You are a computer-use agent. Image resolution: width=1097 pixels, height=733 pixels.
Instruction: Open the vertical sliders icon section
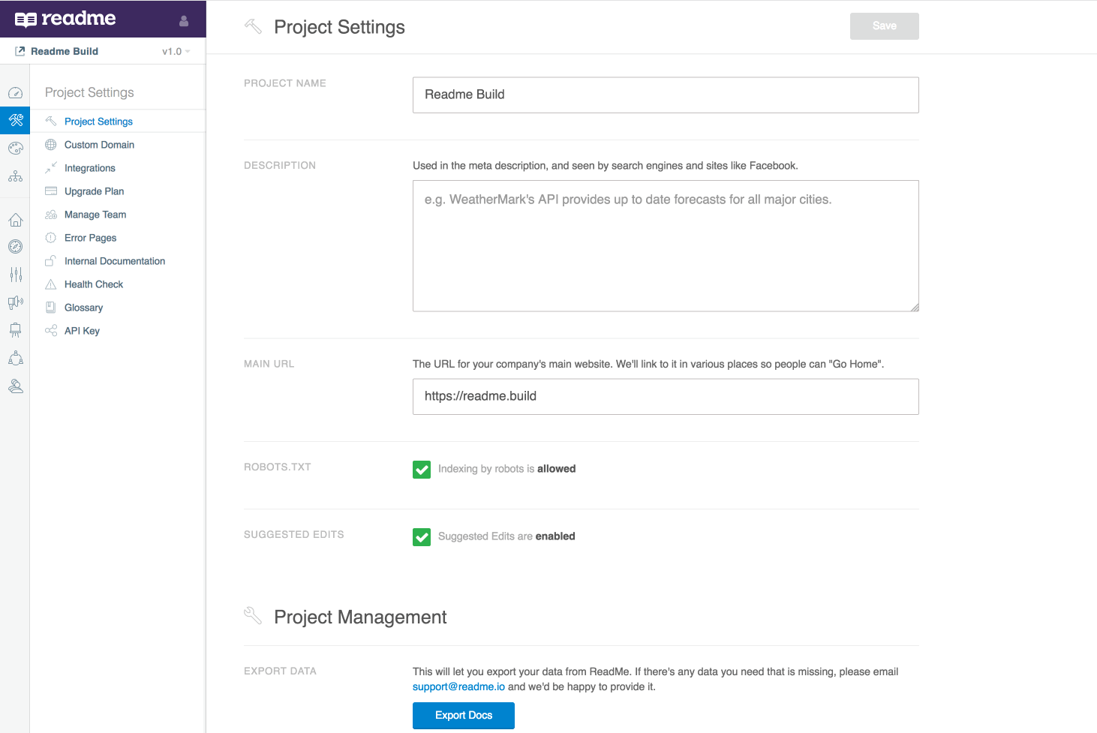pyautogui.click(x=15, y=275)
